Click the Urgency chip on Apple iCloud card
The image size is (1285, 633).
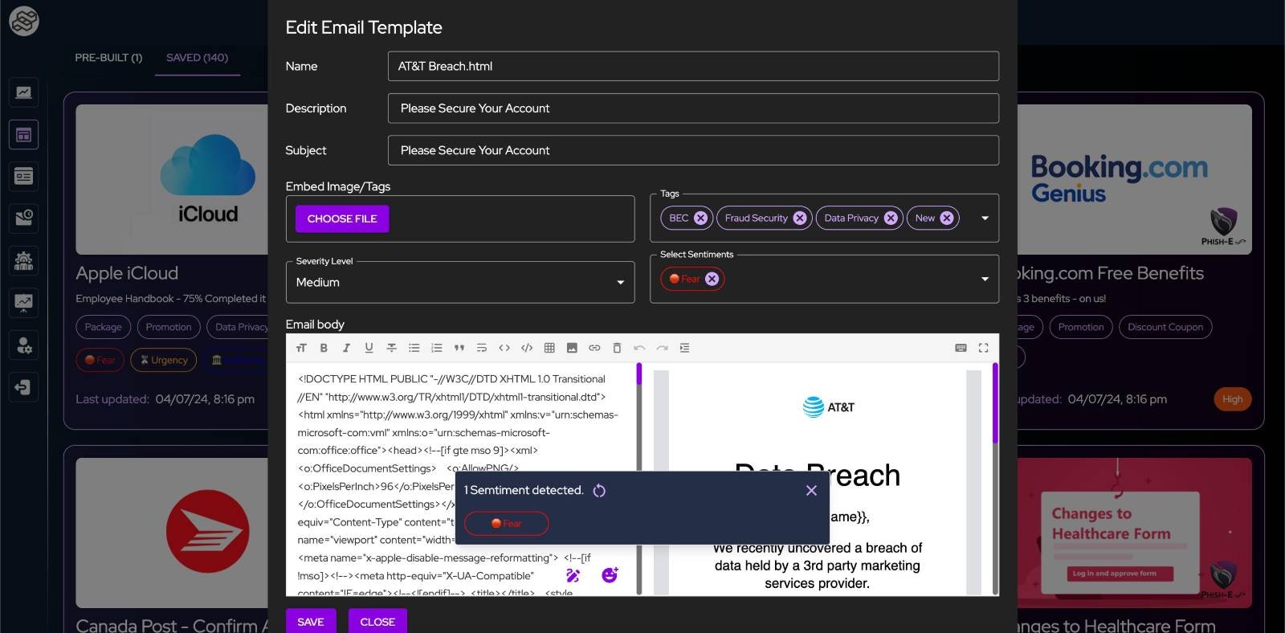(164, 360)
